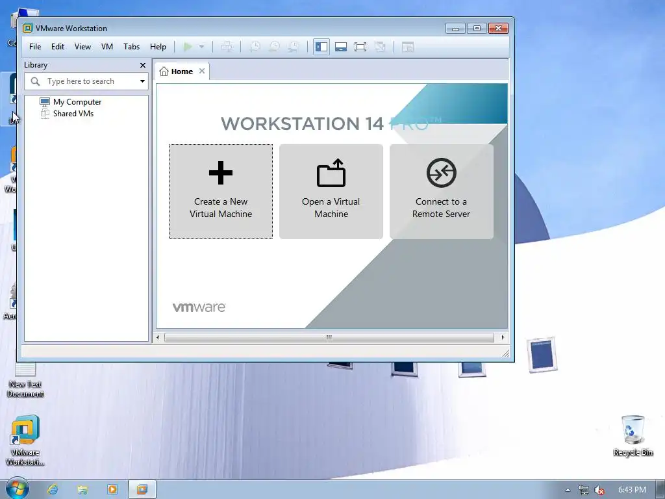
Task: Click the network tray icon
Action: coord(584,490)
